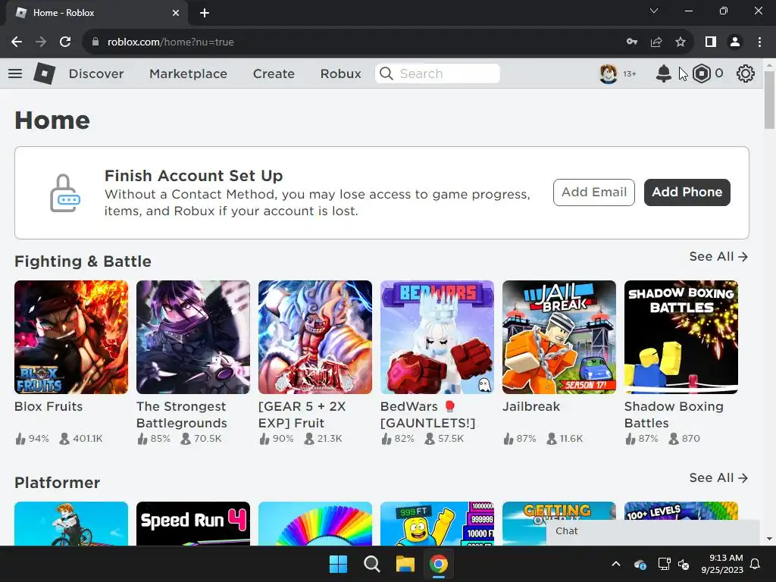
Task: Open The Strongest Battlegrounds thumbnail
Action: [x=193, y=337]
